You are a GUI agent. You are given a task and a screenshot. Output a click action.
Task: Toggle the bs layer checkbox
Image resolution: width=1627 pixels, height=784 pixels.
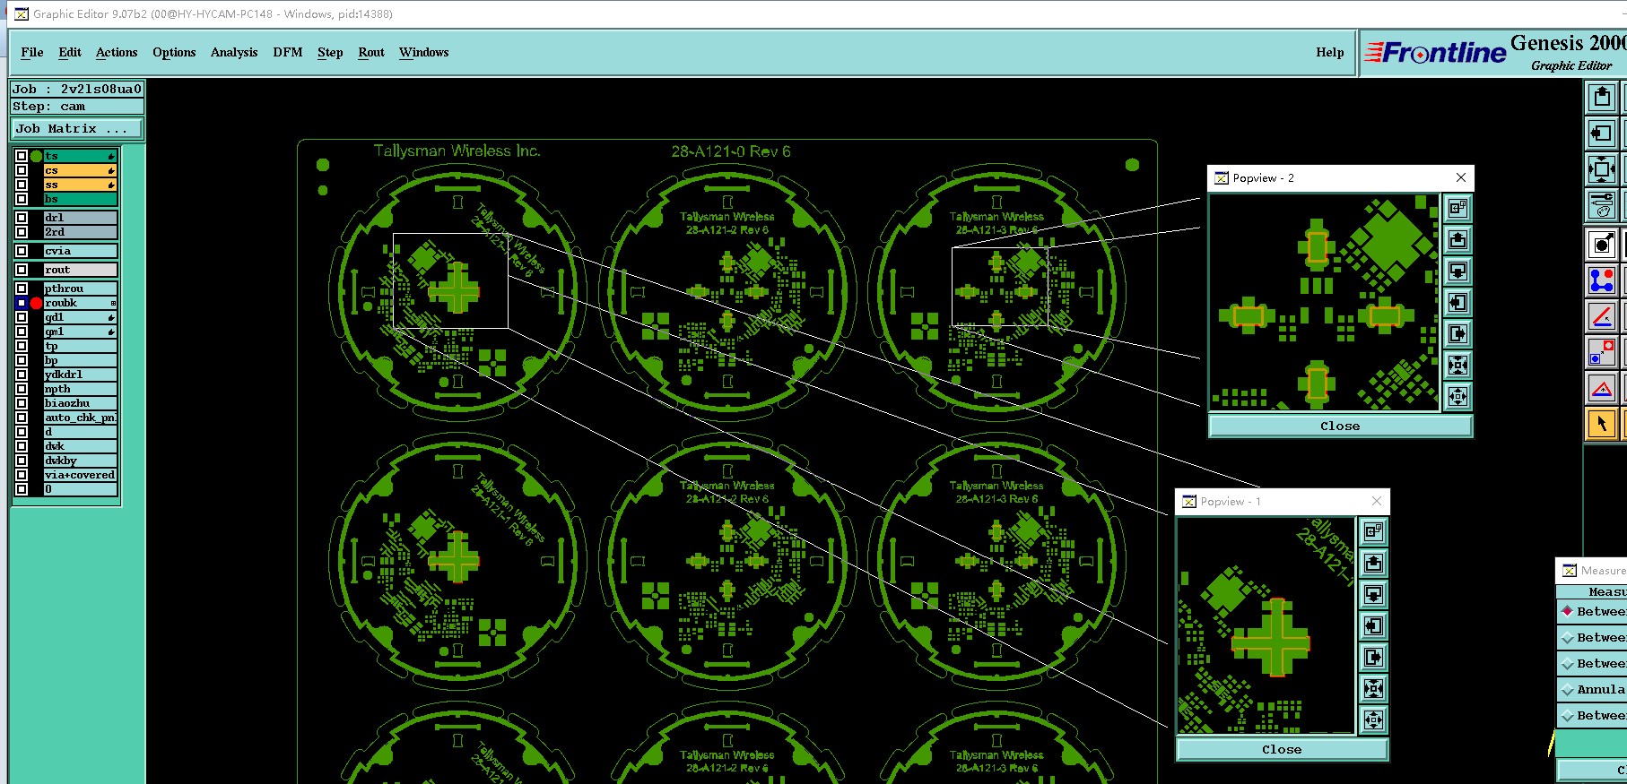(x=22, y=199)
